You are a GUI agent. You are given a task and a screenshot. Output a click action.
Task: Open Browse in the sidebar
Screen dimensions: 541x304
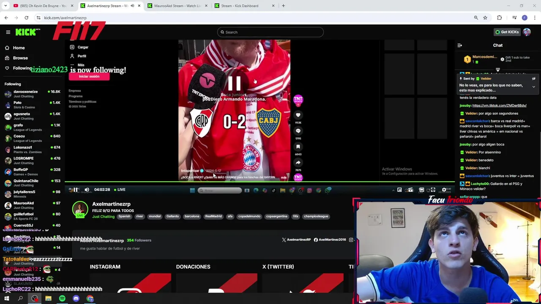20,58
